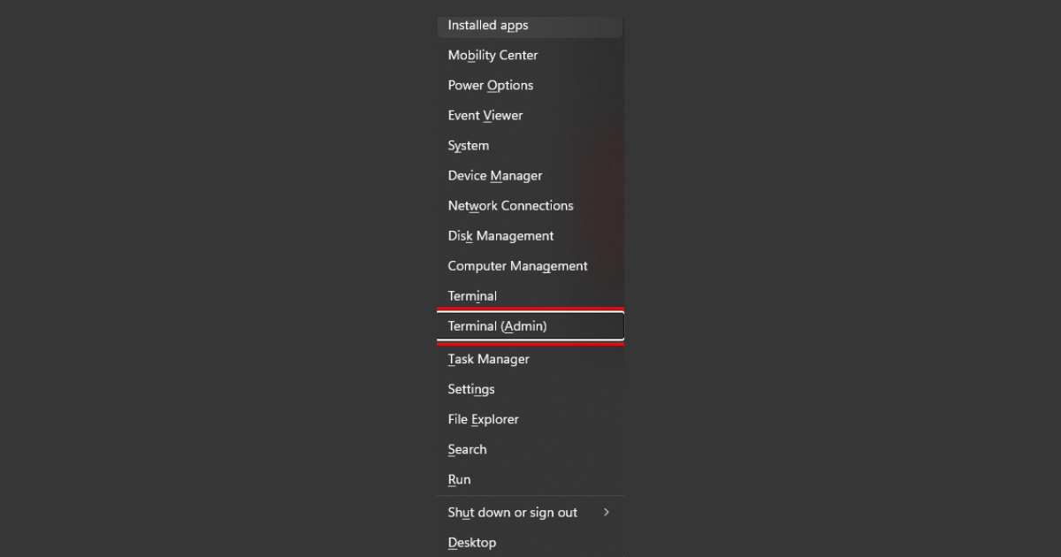Viewport: 1061px width, 557px height.
Task: Launch Terminal
Action: [472, 295]
